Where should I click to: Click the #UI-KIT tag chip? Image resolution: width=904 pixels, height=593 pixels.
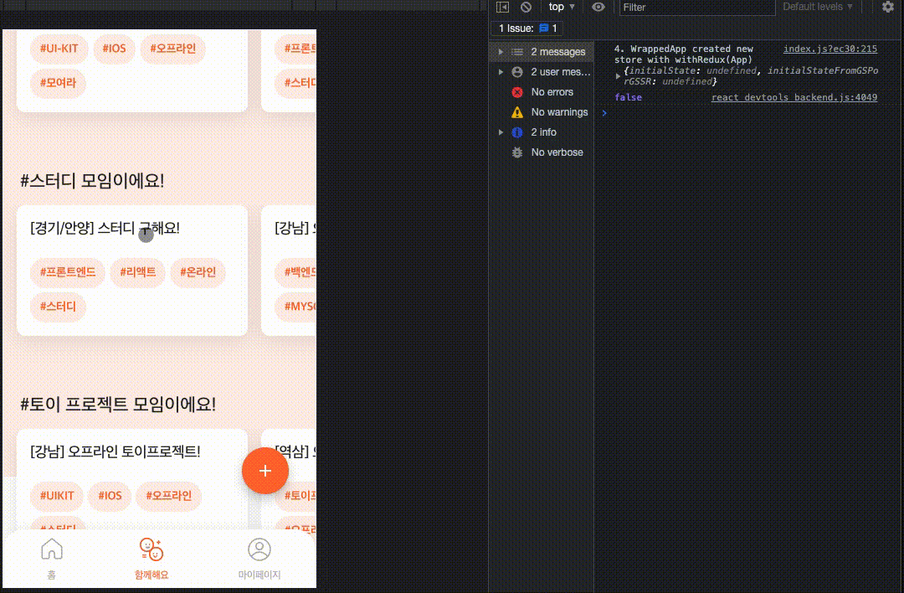[x=59, y=49]
